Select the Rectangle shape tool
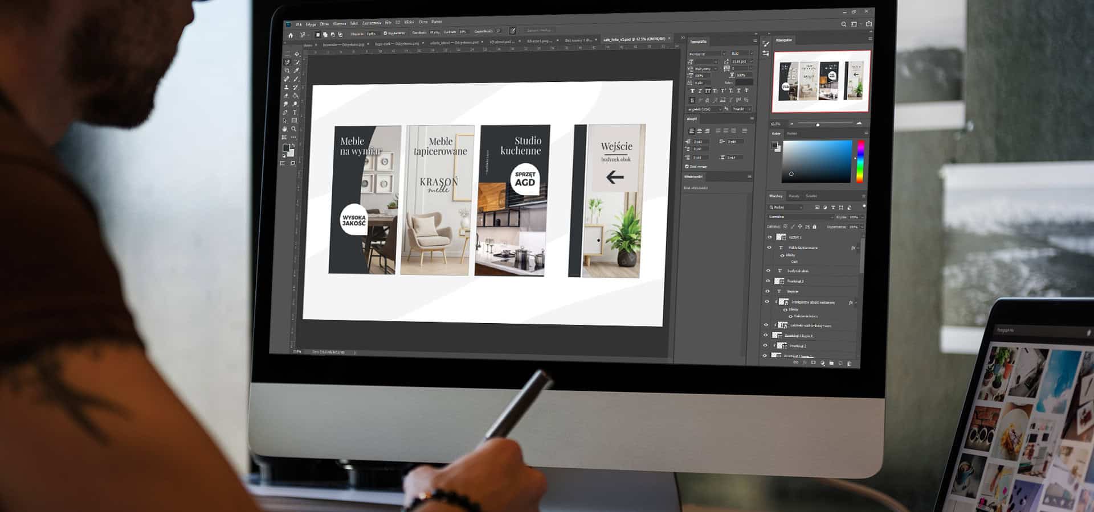Viewport: 1094px width, 512px height. point(294,121)
